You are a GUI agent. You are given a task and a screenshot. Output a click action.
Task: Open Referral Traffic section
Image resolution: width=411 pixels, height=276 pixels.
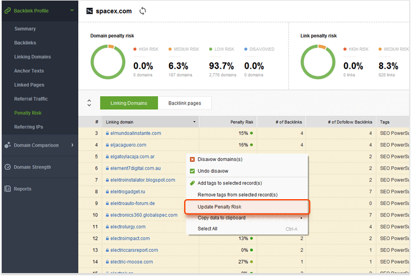pos(31,99)
